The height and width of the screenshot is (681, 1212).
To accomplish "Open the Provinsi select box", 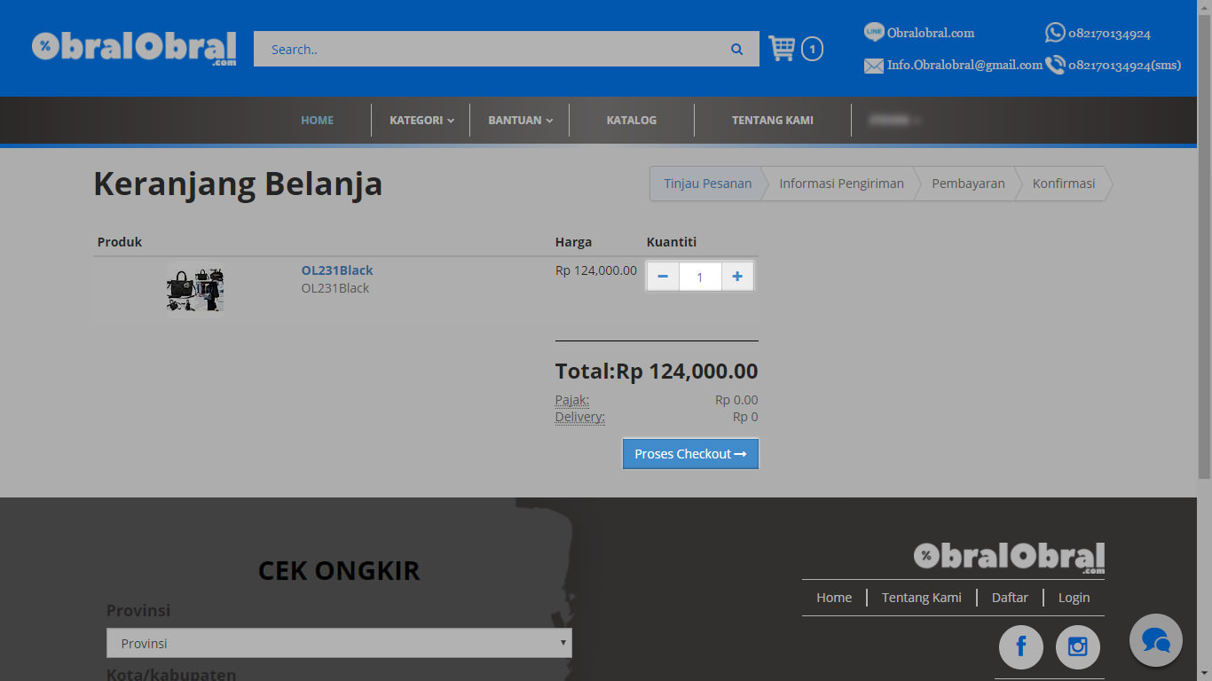I will [x=339, y=643].
